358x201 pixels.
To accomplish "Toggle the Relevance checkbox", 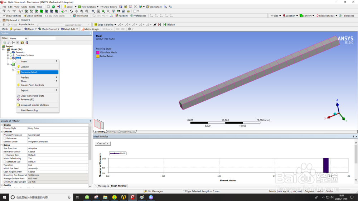I will (5, 139).
